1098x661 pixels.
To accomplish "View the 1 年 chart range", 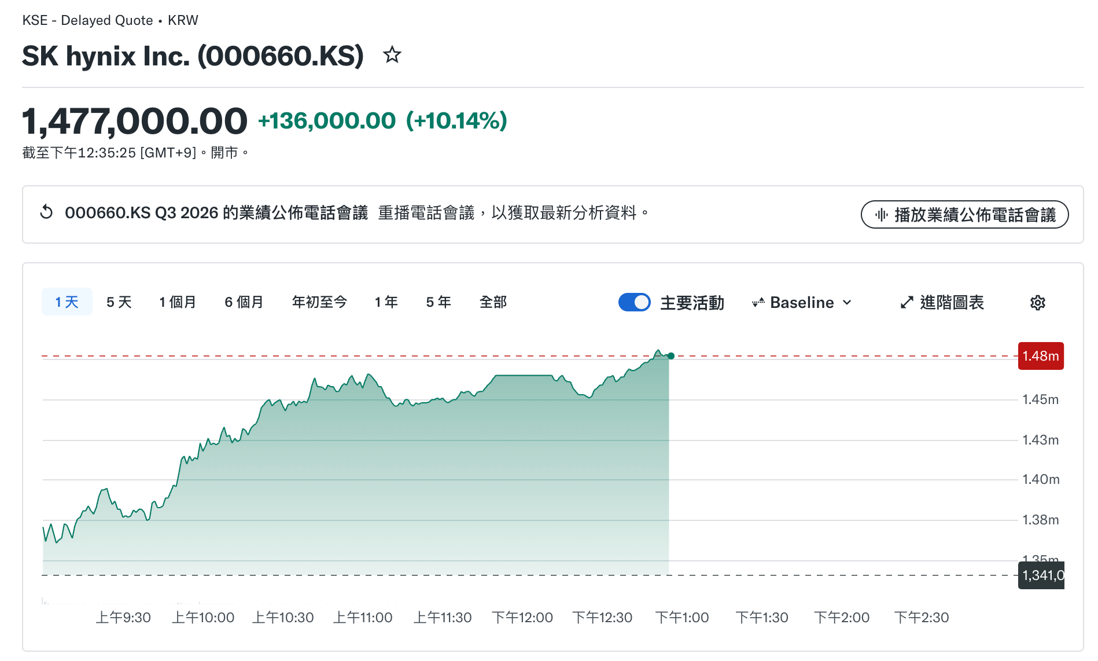I will pos(386,302).
